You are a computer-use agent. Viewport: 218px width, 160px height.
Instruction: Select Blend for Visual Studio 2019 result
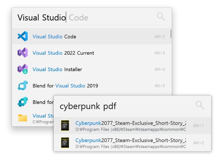coord(92,86)
